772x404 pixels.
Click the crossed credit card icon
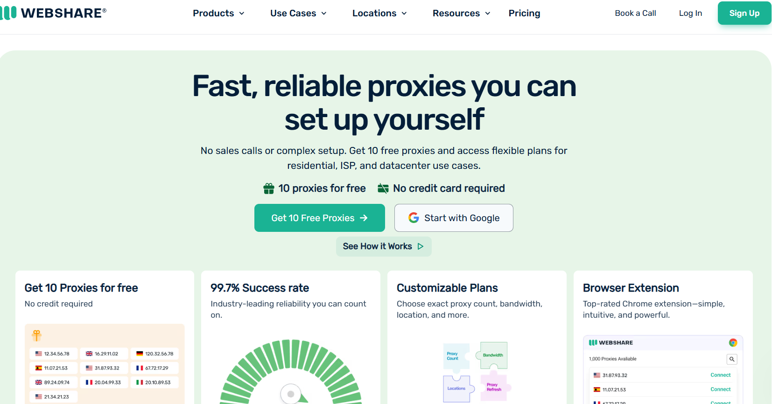point(383,188)
